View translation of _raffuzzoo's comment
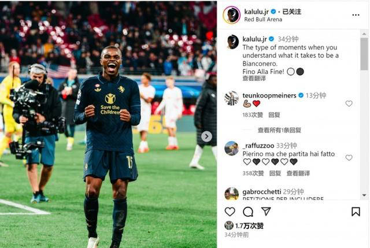The height and width of the screenshot is (248, 370). pos(298,173)
